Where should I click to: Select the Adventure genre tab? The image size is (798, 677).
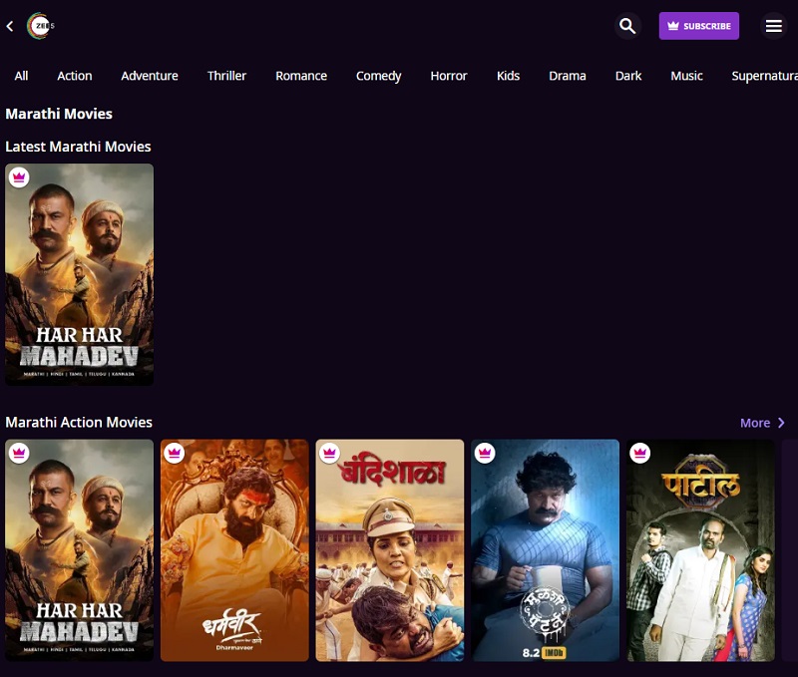pyautogui.click(x=150, y=76)
